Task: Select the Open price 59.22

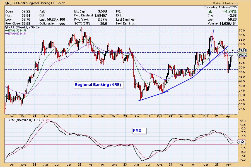Action: click(x=26, y=11)
